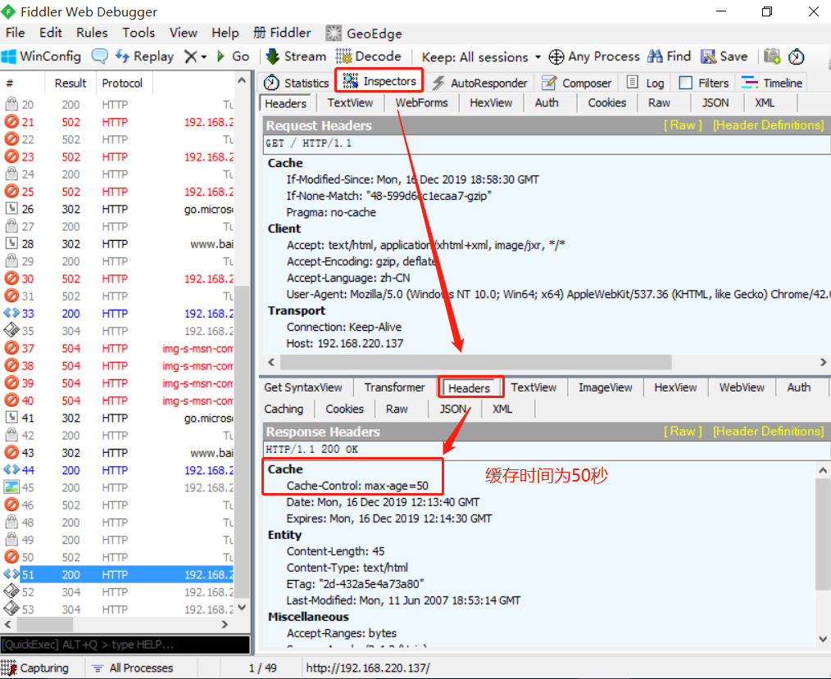Open the AutoResponder tab
831x679 pixels.
point(480,83)
